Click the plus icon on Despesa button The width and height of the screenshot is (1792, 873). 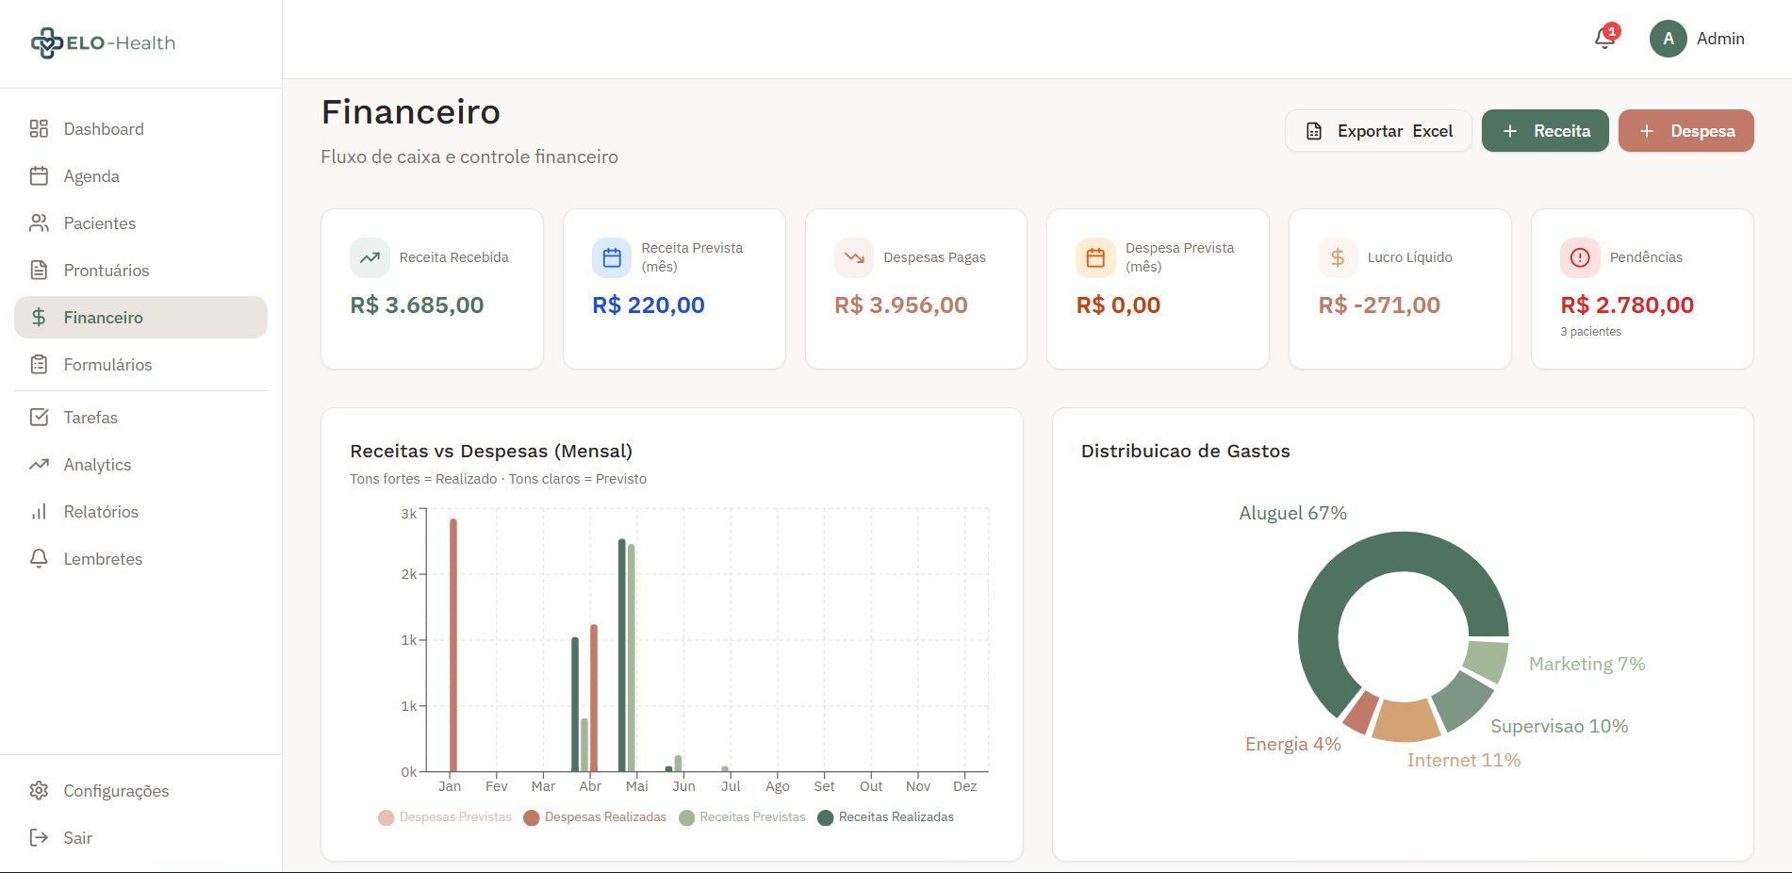coord(1647,131)
